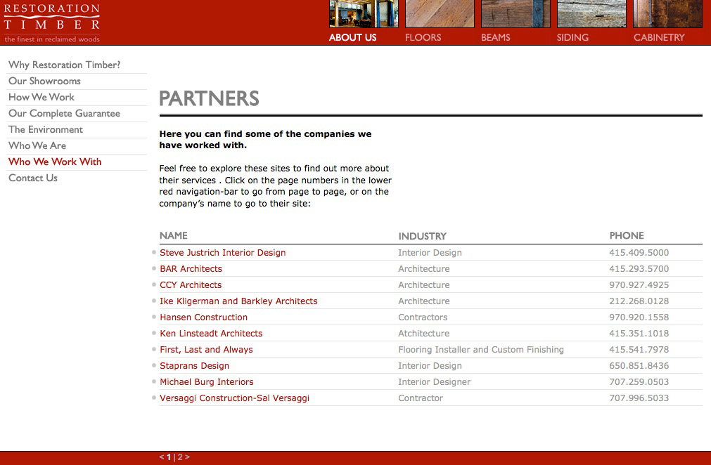
Task: Open Our Showrooms page
Action: click(x=44, y=81)
